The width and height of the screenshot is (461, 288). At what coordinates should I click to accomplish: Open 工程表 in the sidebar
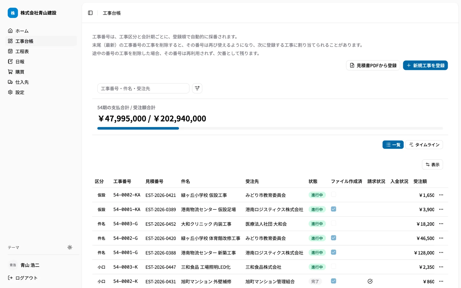pyautogui.click(x=41, y=51)
